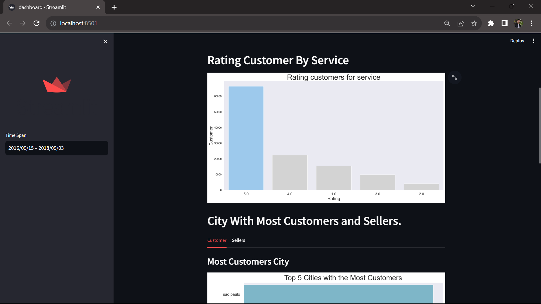Reload the page with refresh icon
Viewport: 541px width, 304px height.
[36, 23]
